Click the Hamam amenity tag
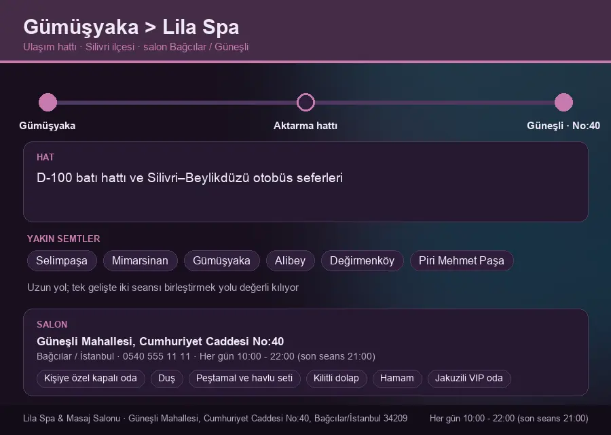 (397, 379)
